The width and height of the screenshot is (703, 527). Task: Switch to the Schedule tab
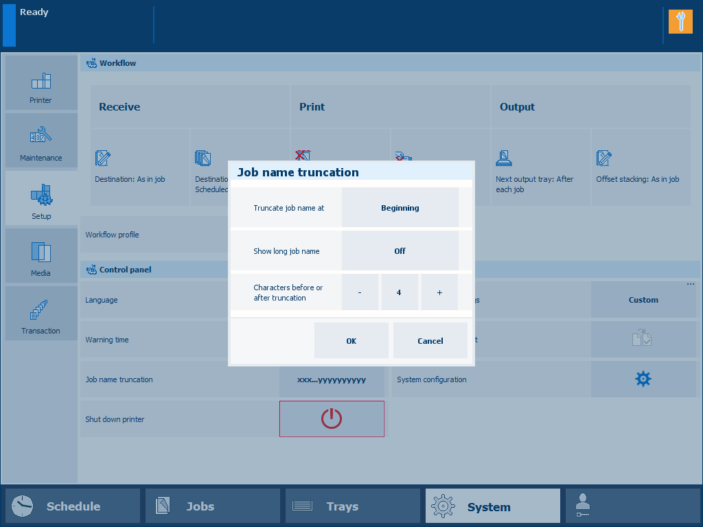73,506
